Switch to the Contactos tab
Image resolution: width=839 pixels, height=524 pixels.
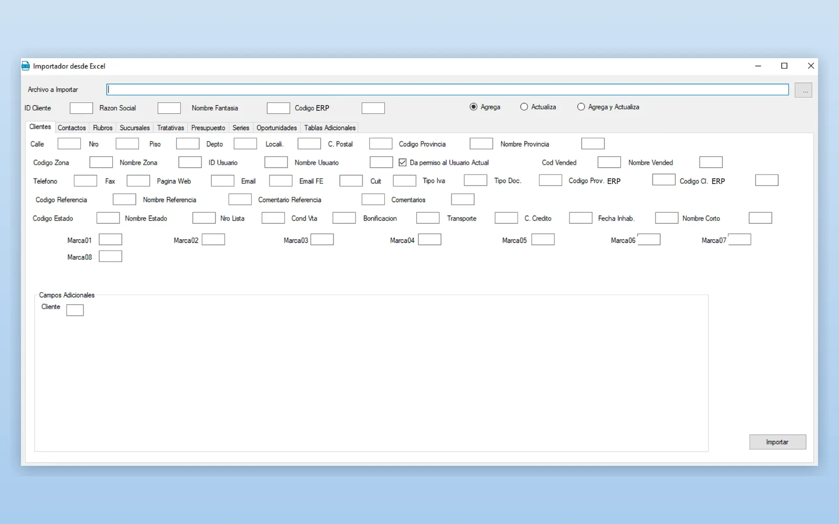tap(72, 128)
